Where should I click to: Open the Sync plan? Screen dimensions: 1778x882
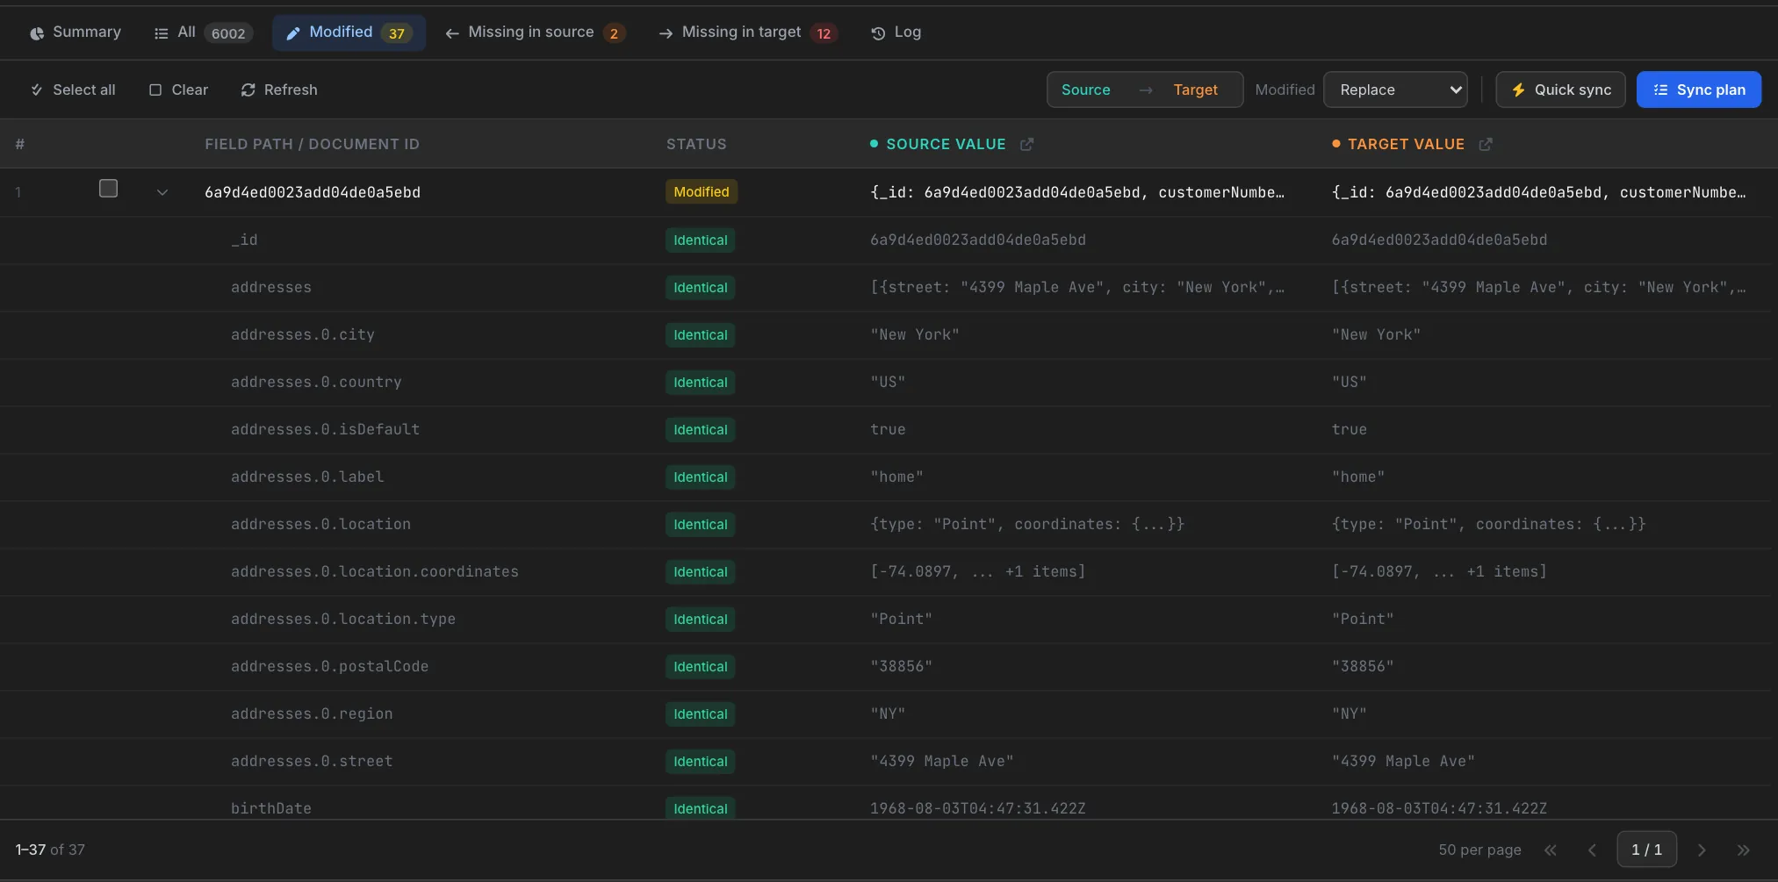(1699, 90)
